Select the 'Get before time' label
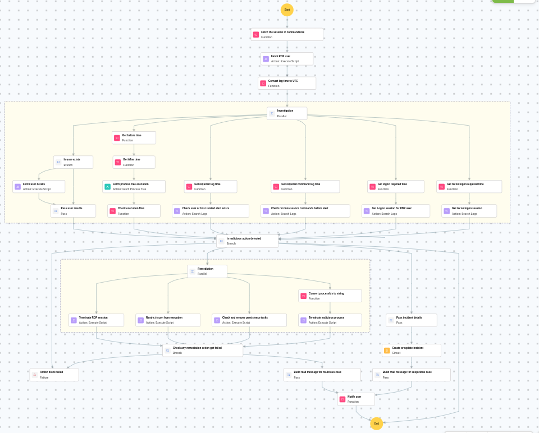Image resolution: width=539 pixels, height=433 pixels. pyautogui.click(x=131, y=135)
